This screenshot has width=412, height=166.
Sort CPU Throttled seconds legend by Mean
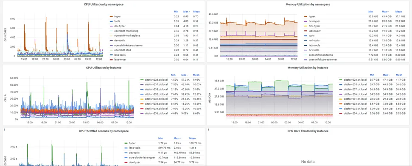[x=192, y=138]
